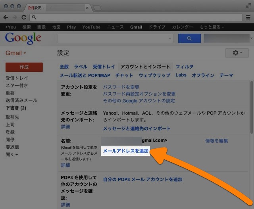The image size is (254, 209).
Task: Expand もっと見る in Google bar
Action: point(212,27)
